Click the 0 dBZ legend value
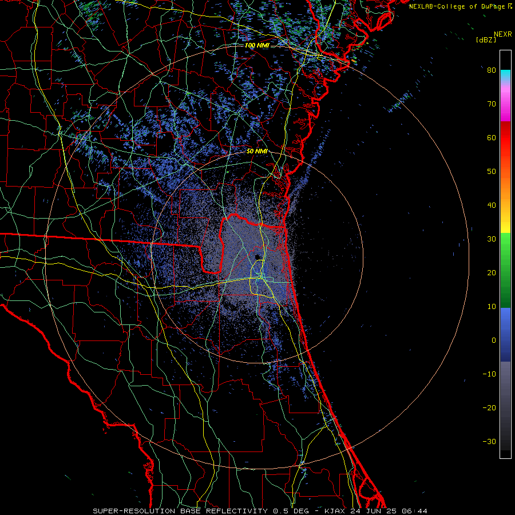Image resolution: width=515 pixels, height=515 pixels. (x=494, y=340)
